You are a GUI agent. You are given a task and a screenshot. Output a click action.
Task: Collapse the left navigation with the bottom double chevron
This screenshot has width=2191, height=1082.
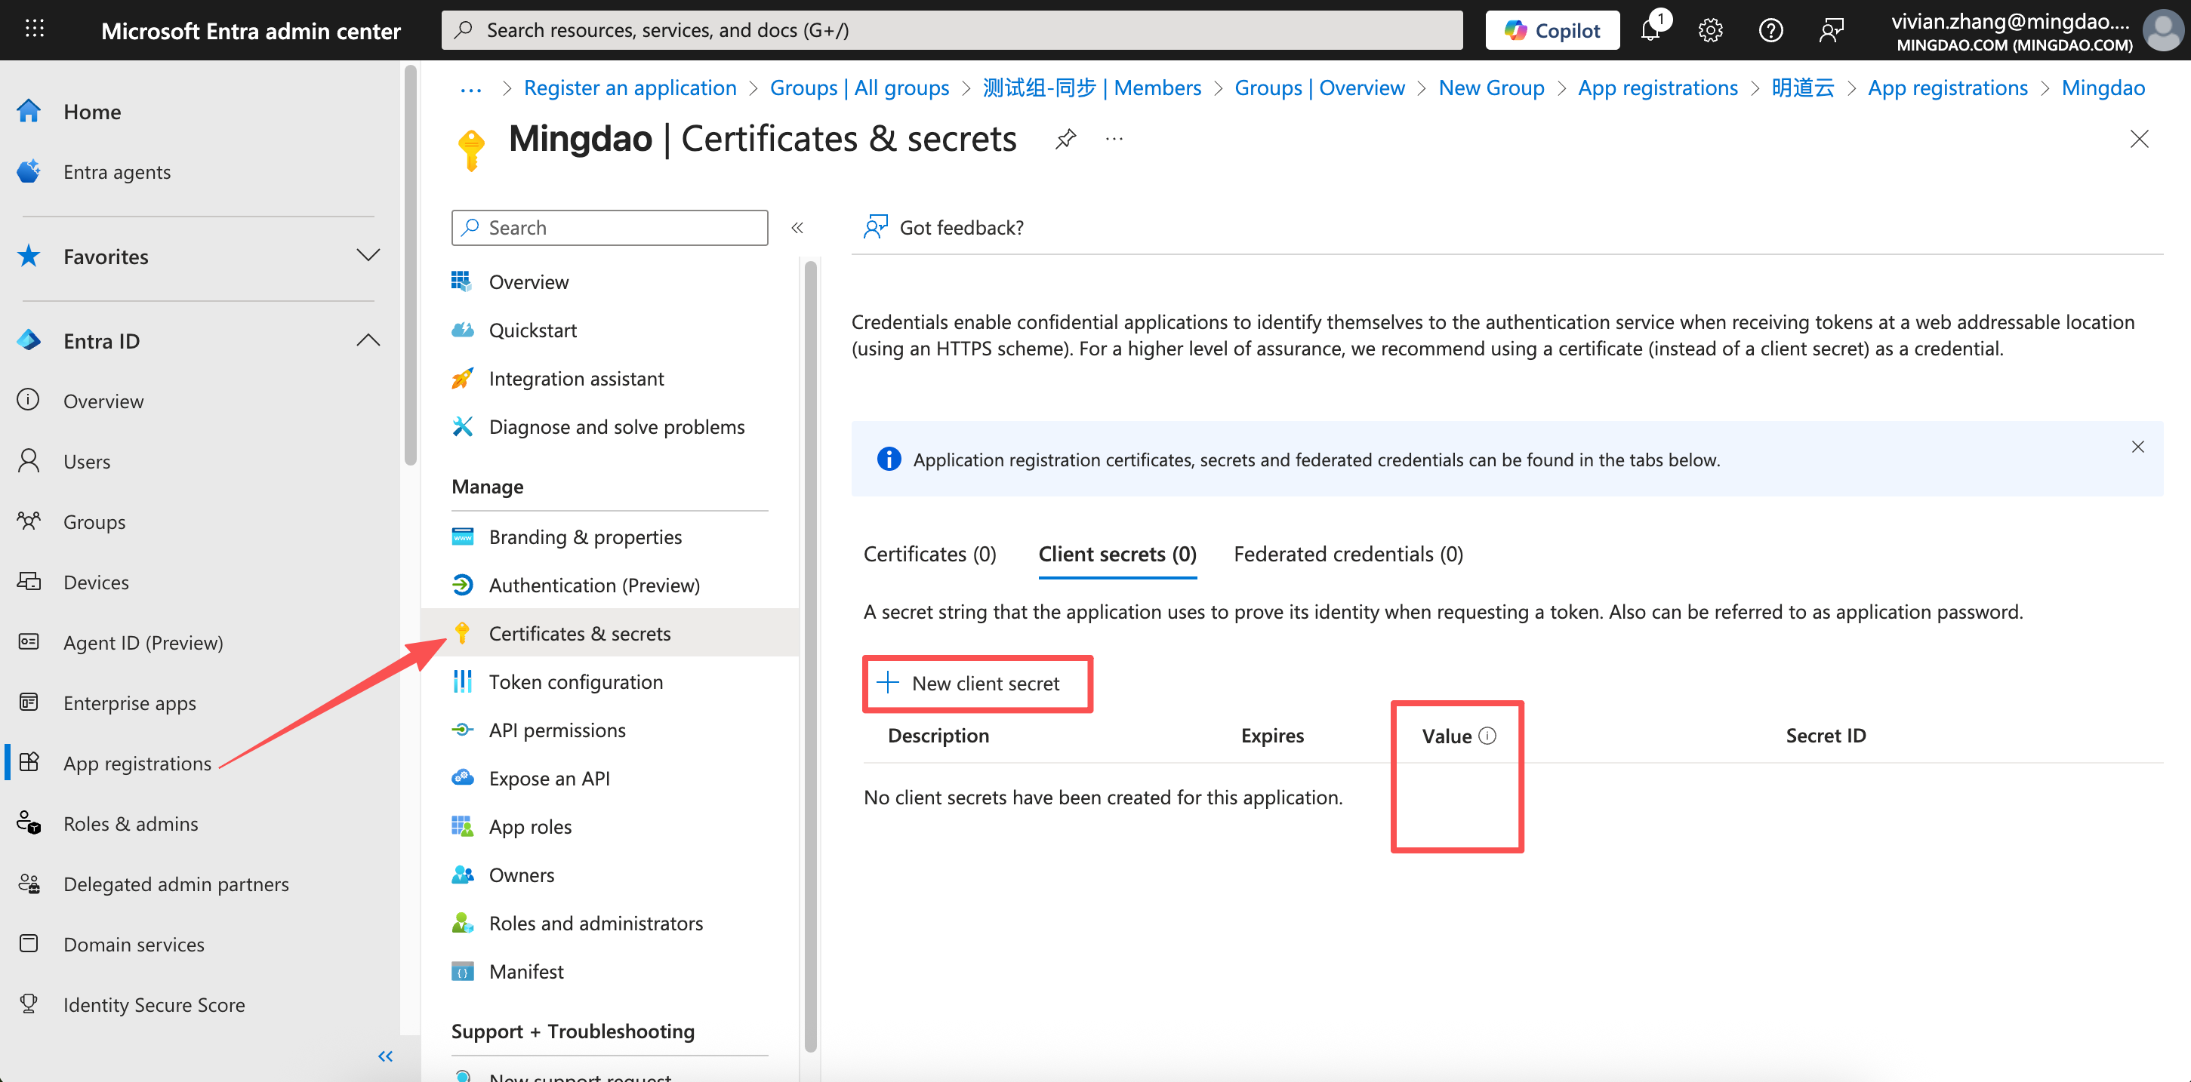(x=385, y=1056)
